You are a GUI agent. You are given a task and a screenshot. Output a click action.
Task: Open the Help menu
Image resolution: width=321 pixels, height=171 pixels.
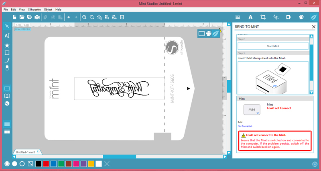click(58, 10)
